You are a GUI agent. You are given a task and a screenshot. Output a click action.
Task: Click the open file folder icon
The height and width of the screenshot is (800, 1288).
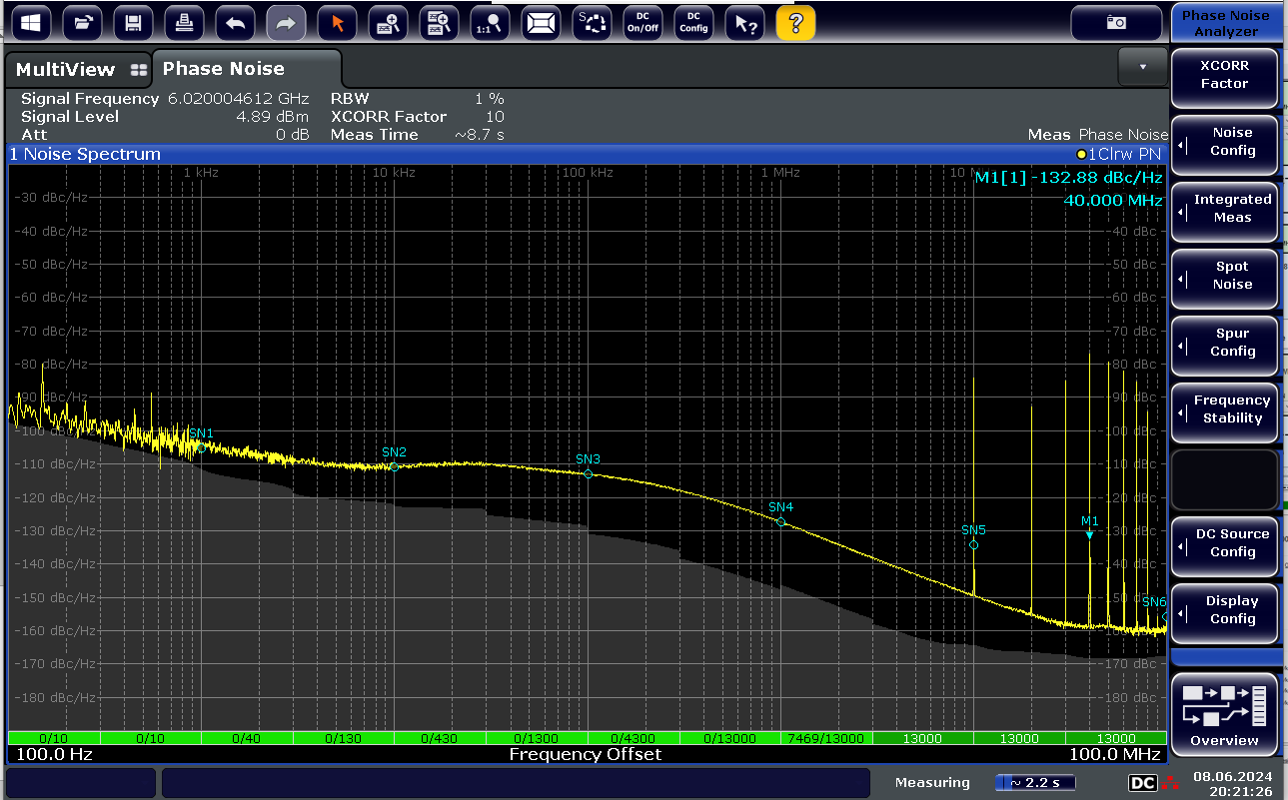[x=82, y=22]
